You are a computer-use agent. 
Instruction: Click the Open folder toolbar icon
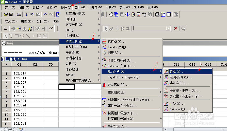click(x=5, y=14)
